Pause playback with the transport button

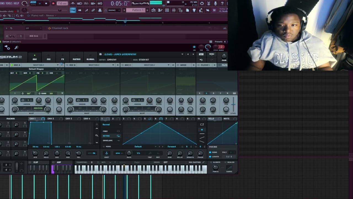[40, 3]
